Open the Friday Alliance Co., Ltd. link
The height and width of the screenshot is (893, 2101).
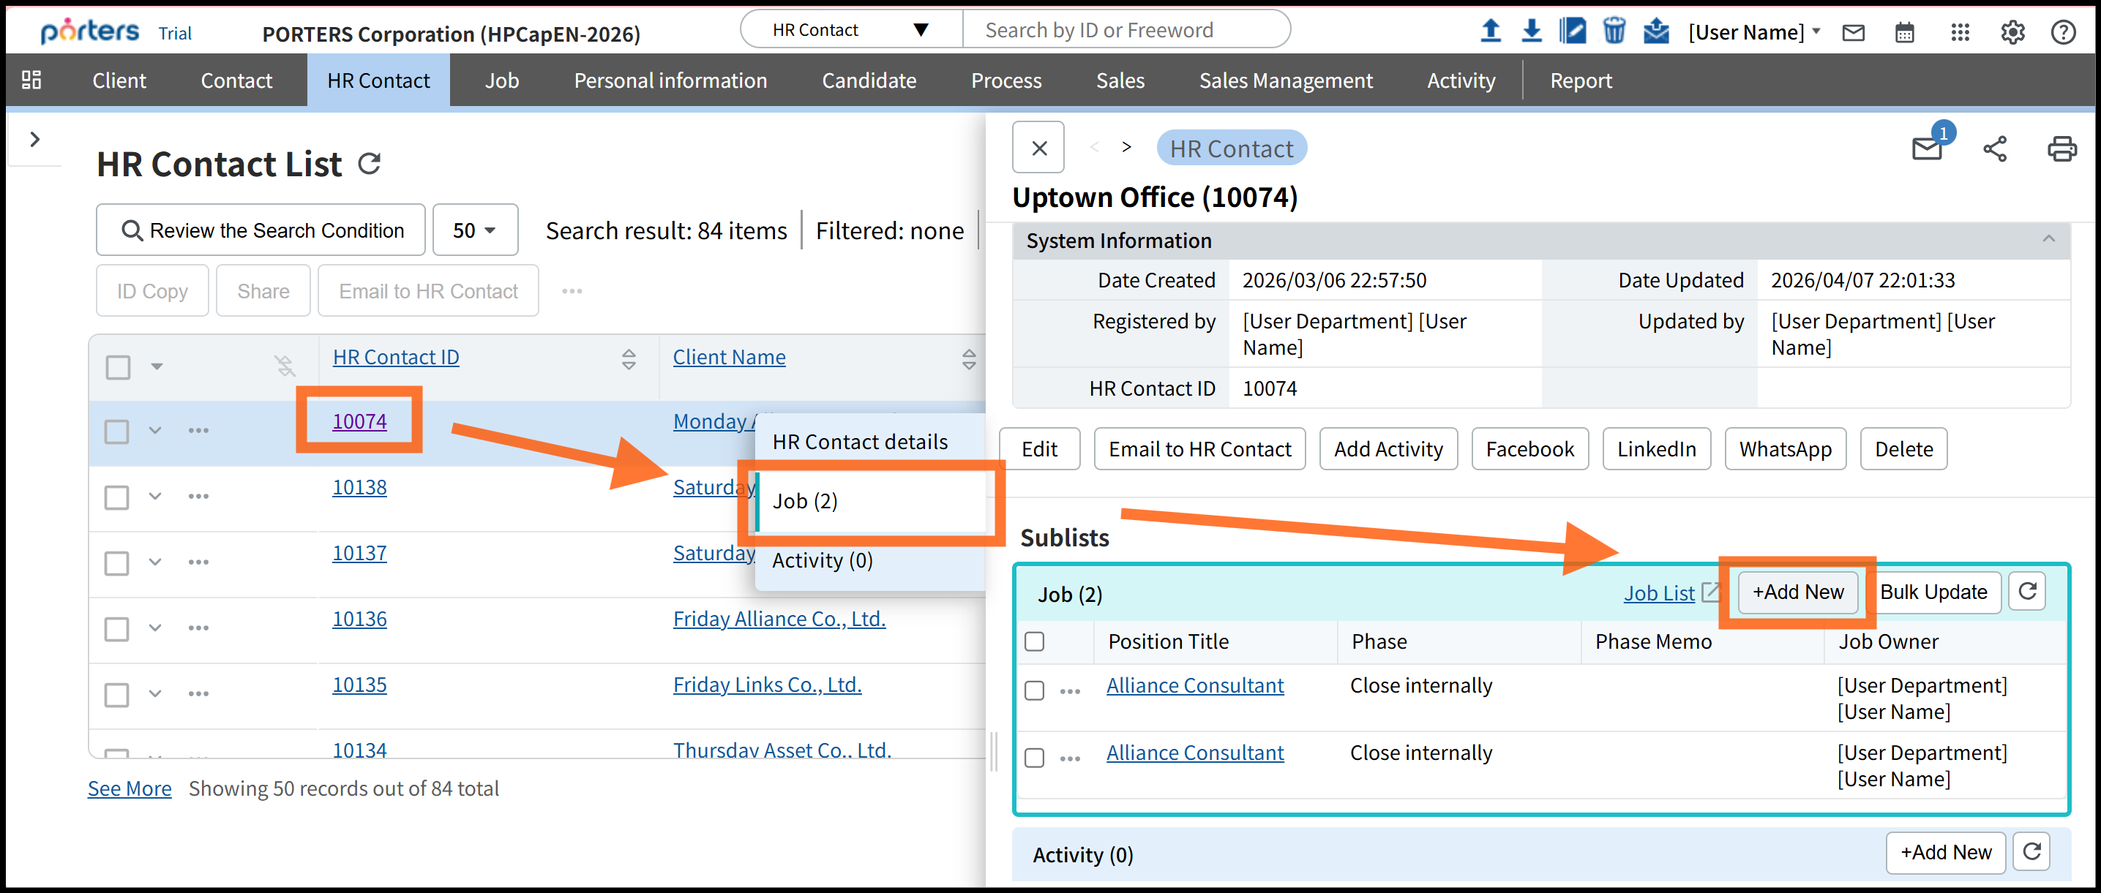coord(778,619)
